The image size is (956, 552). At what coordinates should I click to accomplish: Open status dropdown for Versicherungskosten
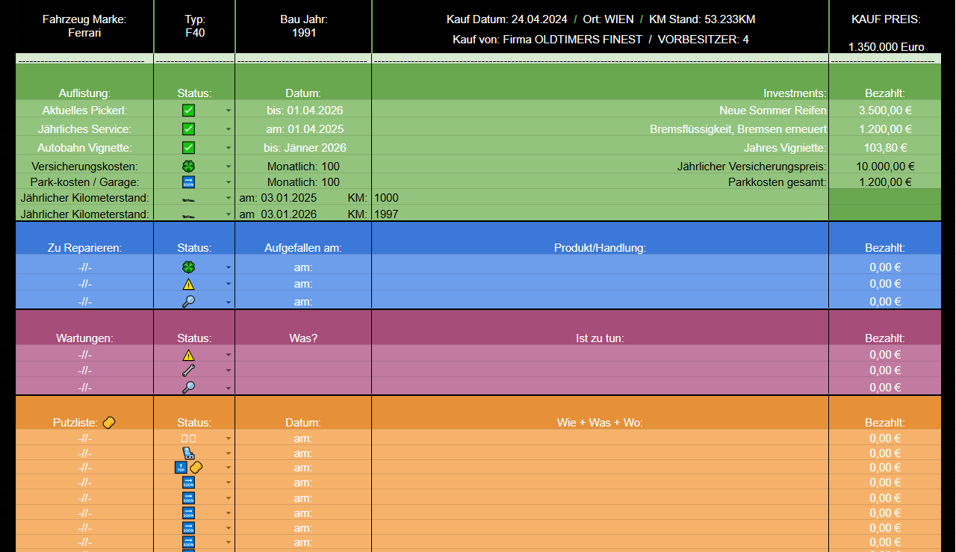pyautogui.click(x=229, y=167)
